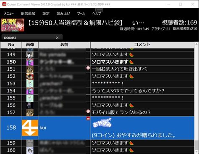Click the watermelon emoji in row 149
The image size is (199, 154).
(x=131, y=55)
